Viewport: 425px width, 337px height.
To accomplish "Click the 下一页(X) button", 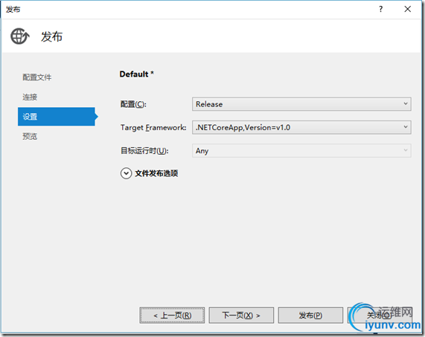I will click(241, 315).
